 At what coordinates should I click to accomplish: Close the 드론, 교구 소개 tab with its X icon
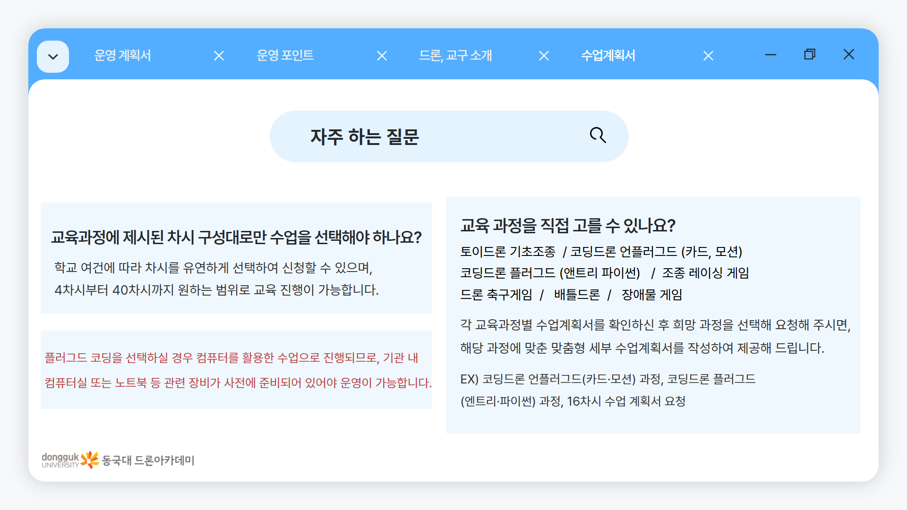tap(544, 56)
